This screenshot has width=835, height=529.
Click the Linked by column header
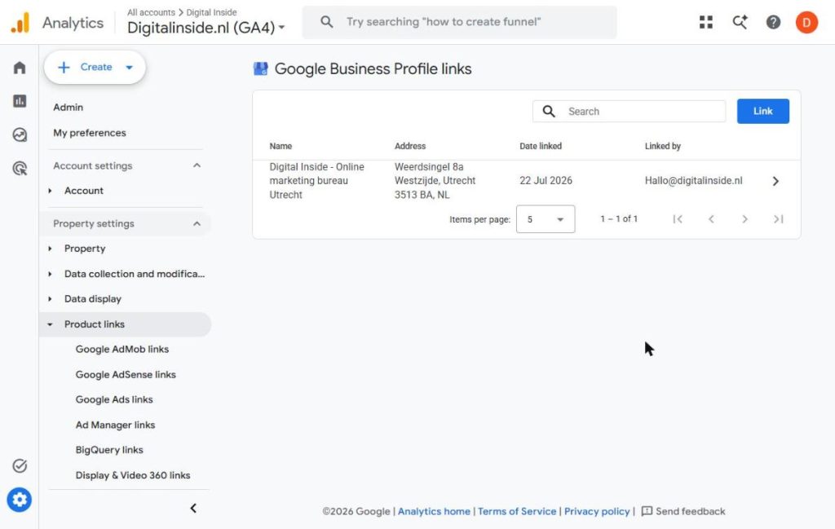click(662, 146)
